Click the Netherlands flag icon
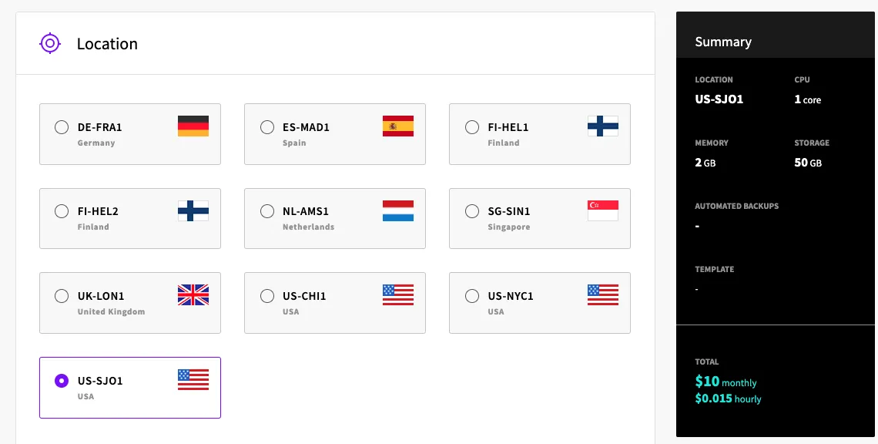The image size is (878, 444). [398, 210]
